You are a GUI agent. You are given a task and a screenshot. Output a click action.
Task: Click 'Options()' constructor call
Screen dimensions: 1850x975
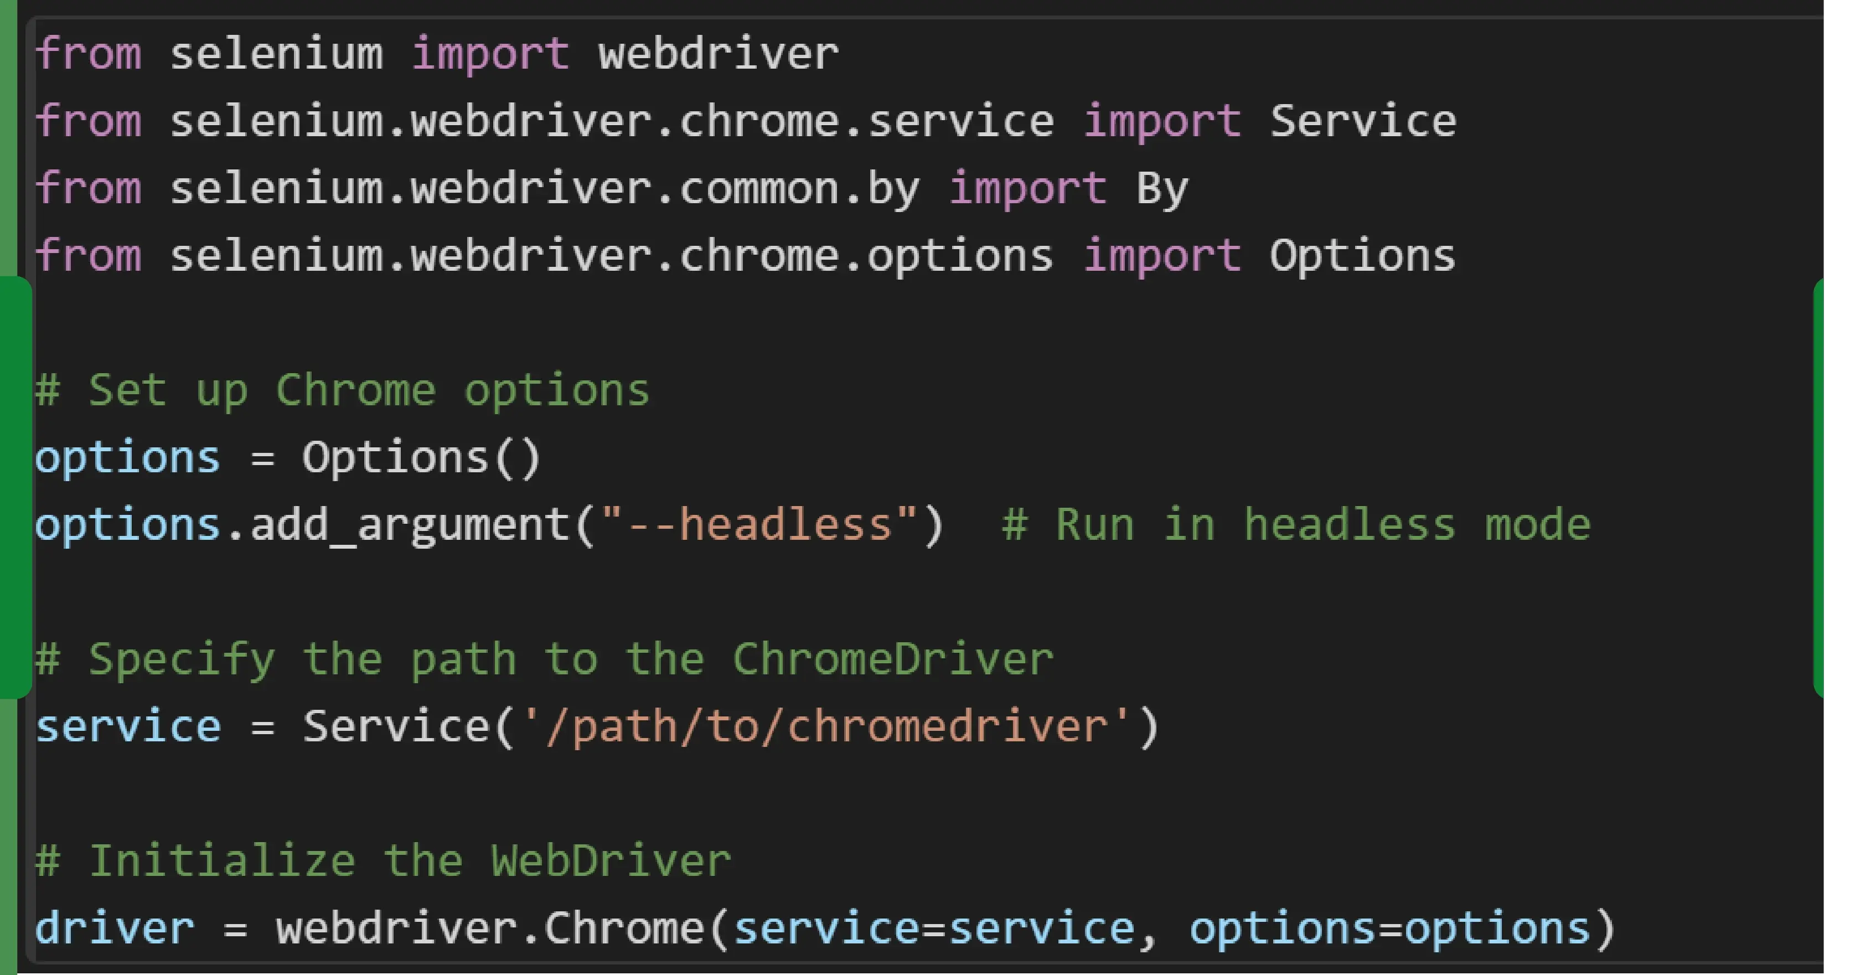tap(421, 458)
